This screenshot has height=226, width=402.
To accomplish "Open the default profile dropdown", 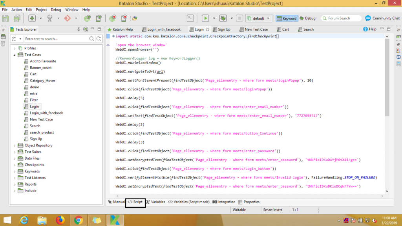I will pos(258,18).
